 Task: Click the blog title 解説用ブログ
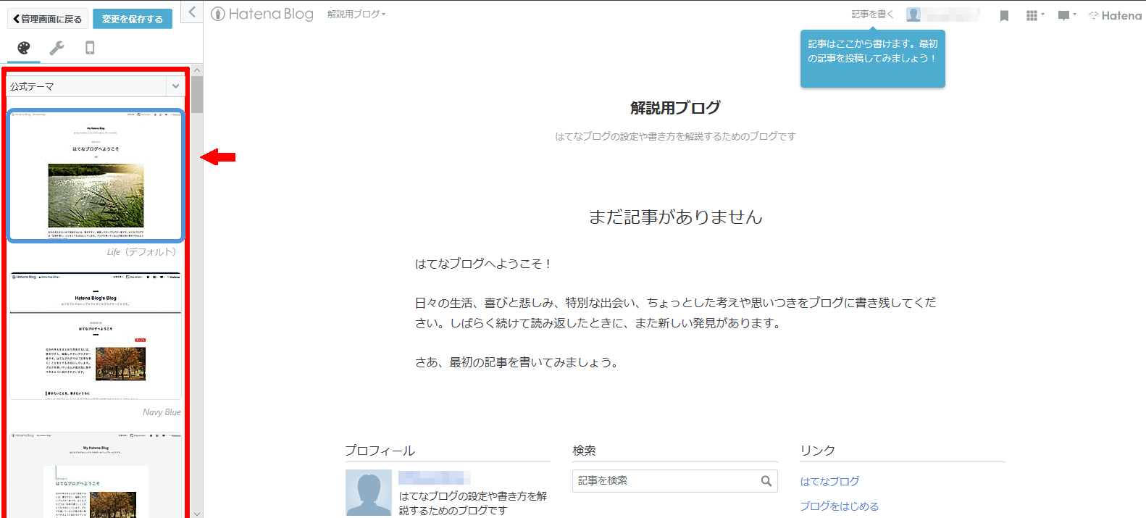675,108
